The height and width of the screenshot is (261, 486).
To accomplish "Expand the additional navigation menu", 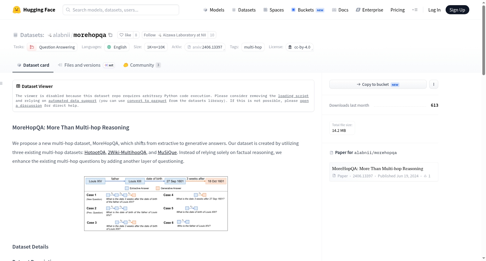I will (415, 10).
